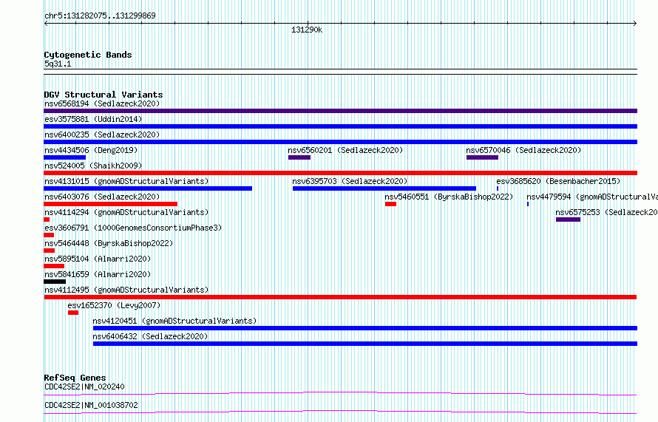Select nsv4479594 gnomAD variant label
Screen dimensions: 658x422
pyautogui.click(x=592, y=197)
